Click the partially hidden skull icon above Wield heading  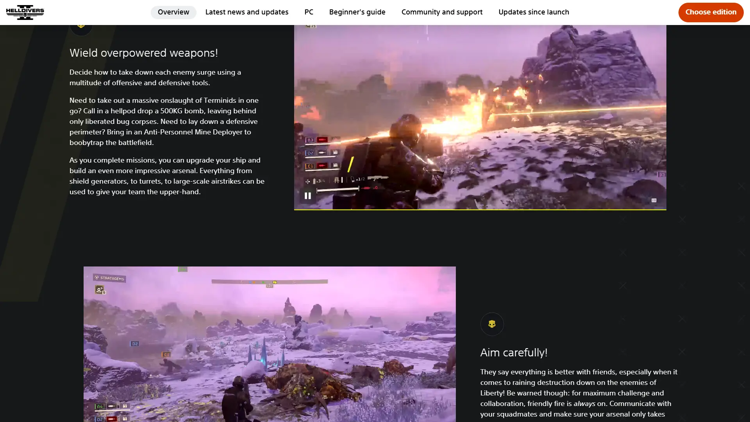pyautogui.click(x=81, y=28)
